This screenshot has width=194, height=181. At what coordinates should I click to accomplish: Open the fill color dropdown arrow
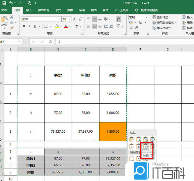61,26
